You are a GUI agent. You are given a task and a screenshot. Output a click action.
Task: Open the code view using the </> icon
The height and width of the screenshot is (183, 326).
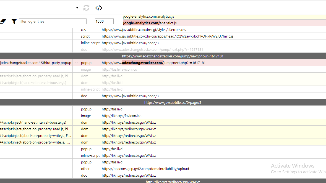pos(99,8)
